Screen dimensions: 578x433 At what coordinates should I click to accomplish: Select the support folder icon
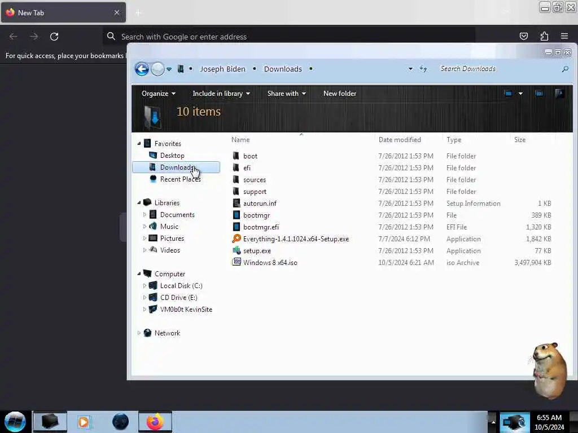[236, 191]
